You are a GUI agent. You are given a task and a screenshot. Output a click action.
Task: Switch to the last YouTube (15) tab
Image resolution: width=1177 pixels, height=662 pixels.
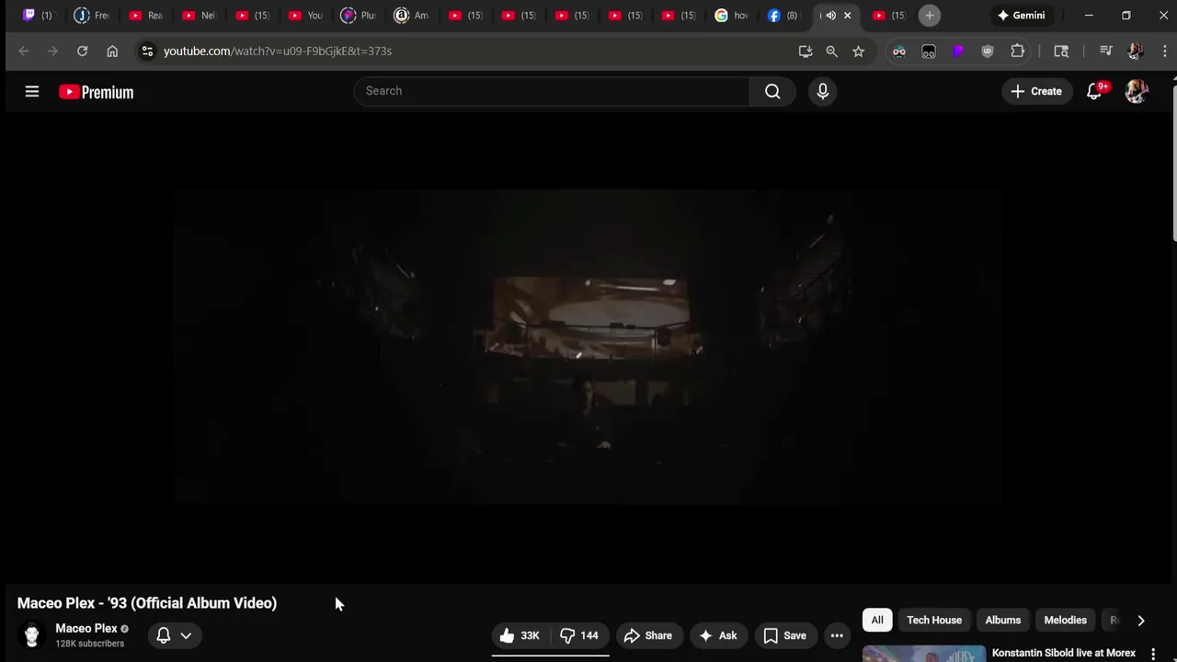pyautogui.click(x=888, y=16)
